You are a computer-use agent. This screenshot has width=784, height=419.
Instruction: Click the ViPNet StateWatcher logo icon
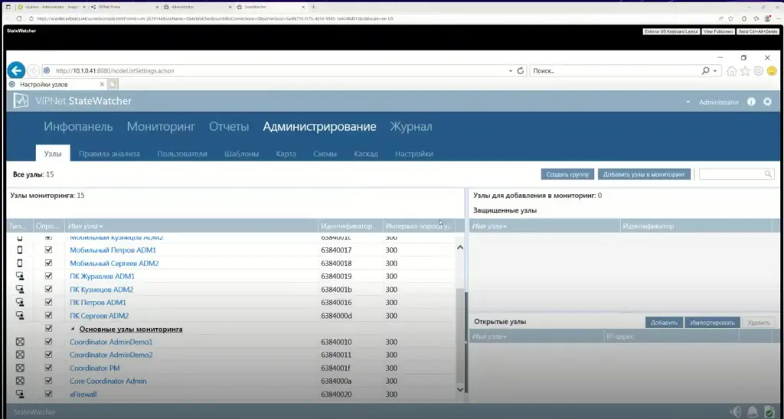pos(21,101)
